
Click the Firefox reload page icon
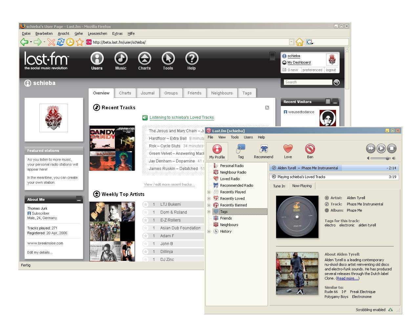tap(61, 42)
